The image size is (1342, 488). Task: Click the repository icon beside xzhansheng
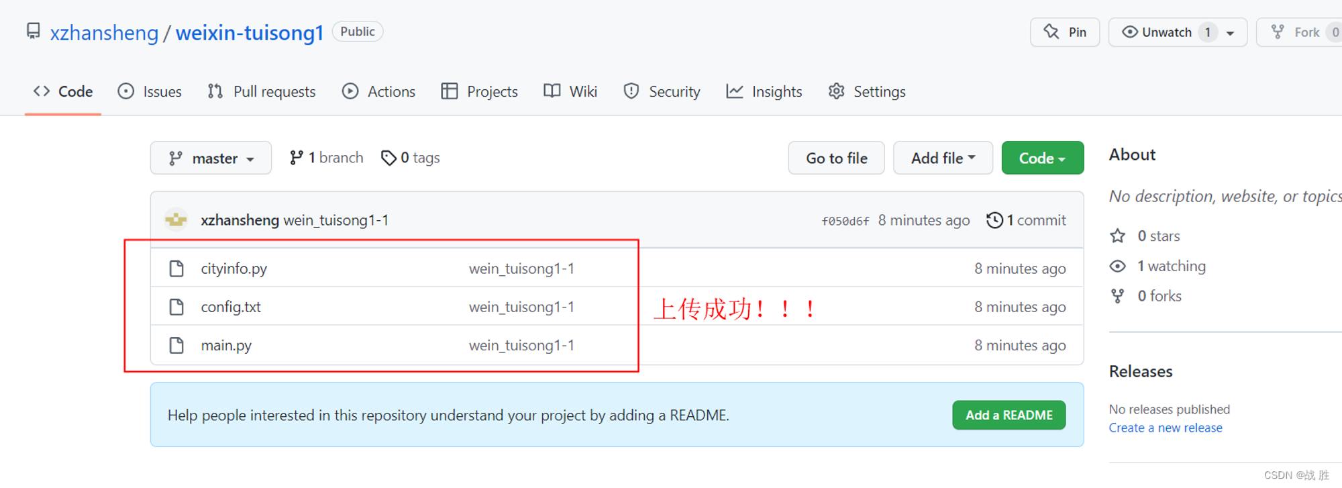coord(33,31)
